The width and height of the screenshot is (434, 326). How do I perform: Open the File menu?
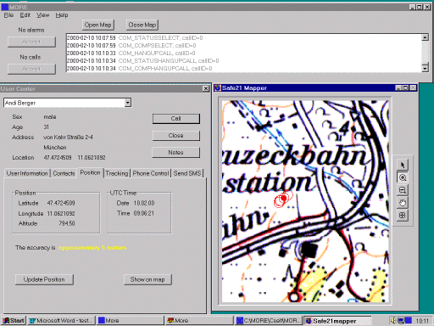[8, 15]
